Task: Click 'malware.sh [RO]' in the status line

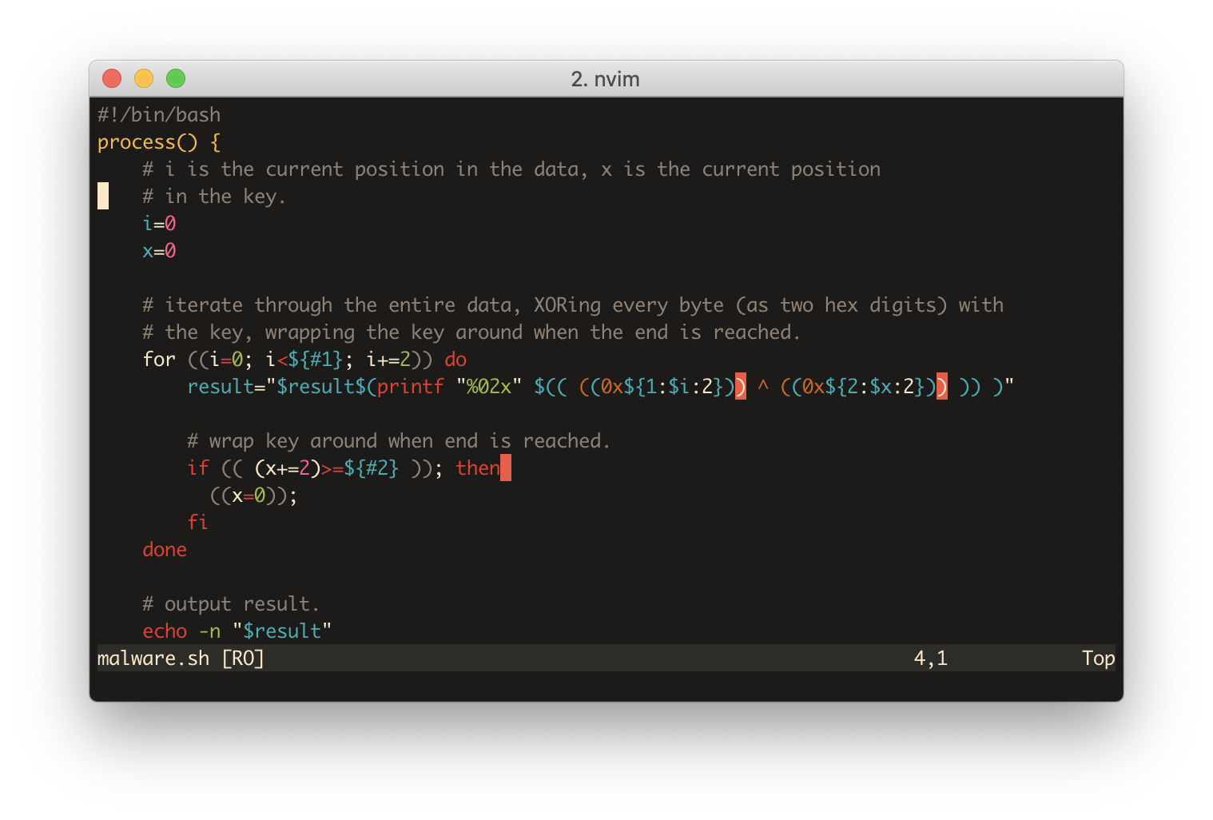Action: (181, 659)
